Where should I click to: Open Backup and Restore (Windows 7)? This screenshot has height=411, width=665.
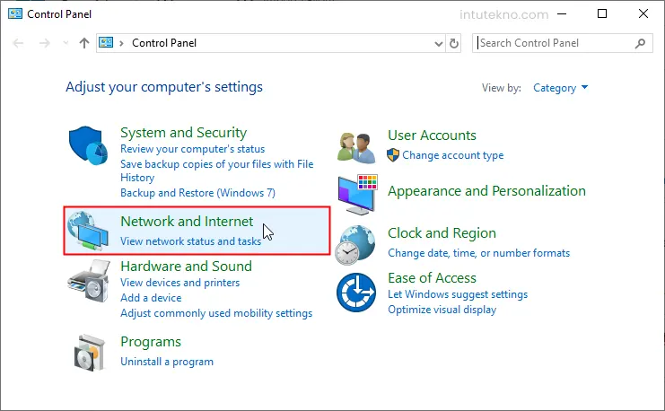click(x=197, y=193)
